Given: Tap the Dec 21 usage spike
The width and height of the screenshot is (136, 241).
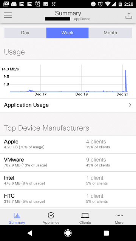Looking at the screenshot, I should [x=126, y=81].
